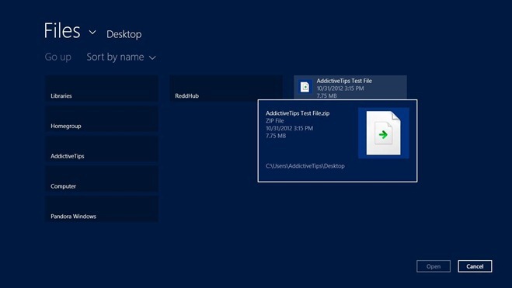The image size is (512, 288).
Task: Click the ZIP File type text
Action: (274, 120)
